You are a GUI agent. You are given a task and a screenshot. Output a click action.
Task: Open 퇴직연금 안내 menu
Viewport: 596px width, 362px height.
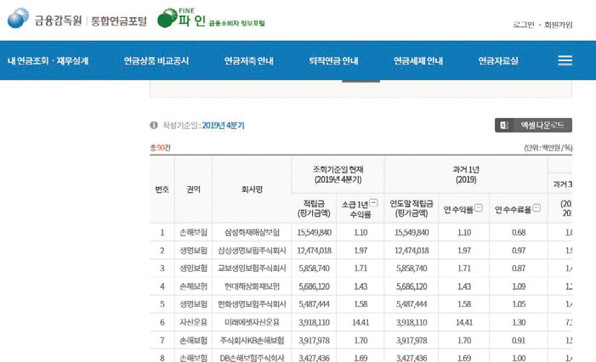click(333, 61)
